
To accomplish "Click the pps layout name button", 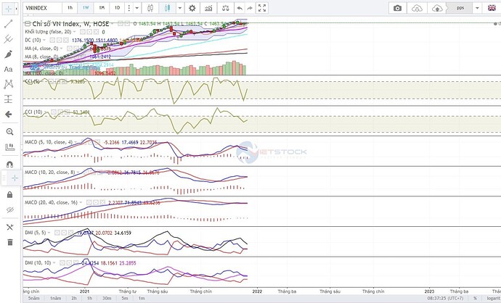I will pos(460,8).
